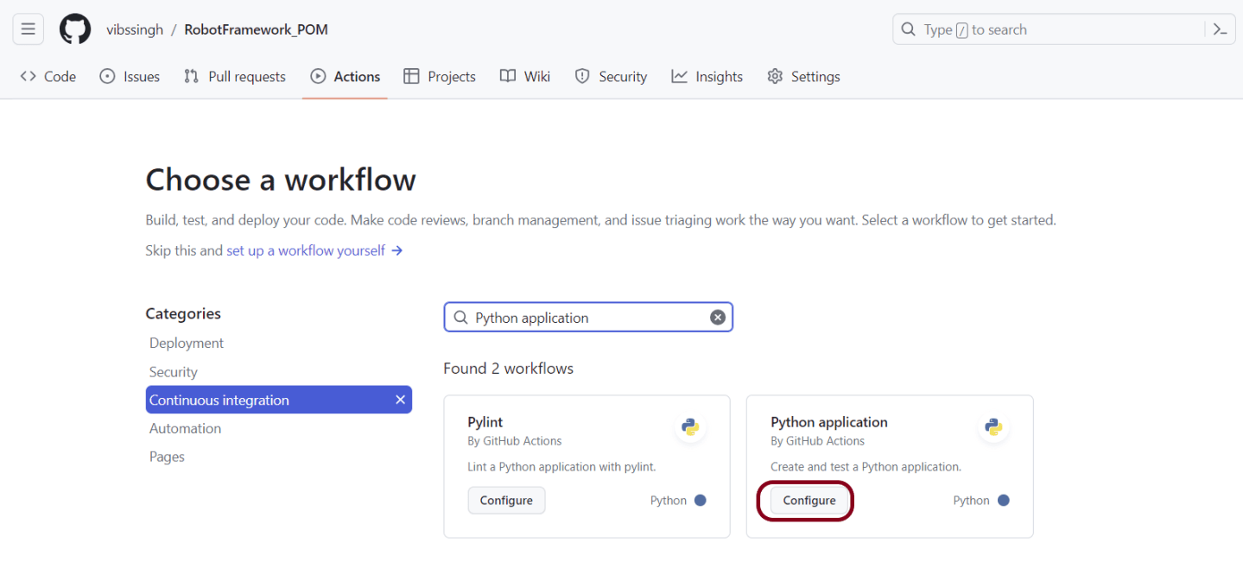Clear the workflow search with X icon
Viewport: 1243px width, 568px height.
(717, 318)
